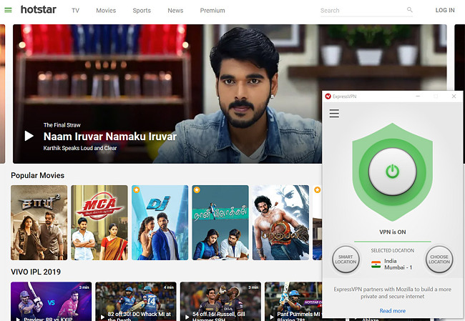The image size is (465, 321).
Task: Click the hotstar logo
Action: click(x=38, y=9)
